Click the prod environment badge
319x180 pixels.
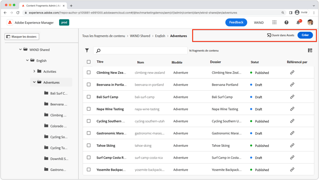pyautogui.click(x=64, y=23)
